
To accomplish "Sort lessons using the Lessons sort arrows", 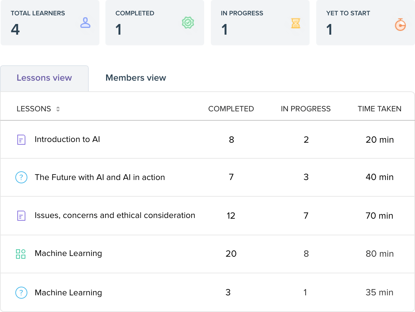I will pyautogui.click(x=58, y=109).
